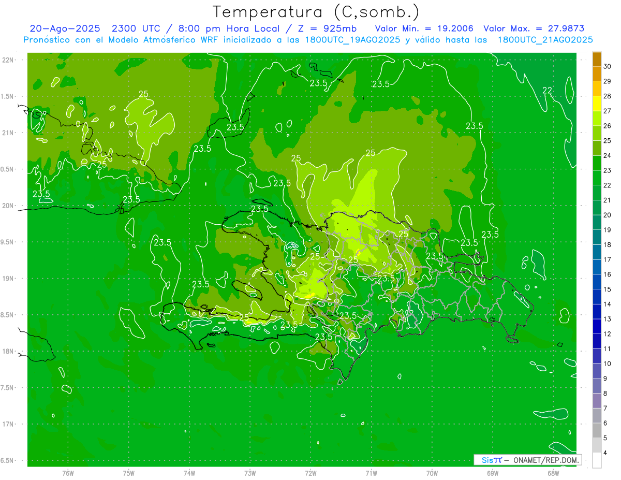Select the date text "20-Ago-2025"
Screen dimensions: 621x480
pos(65,28)
